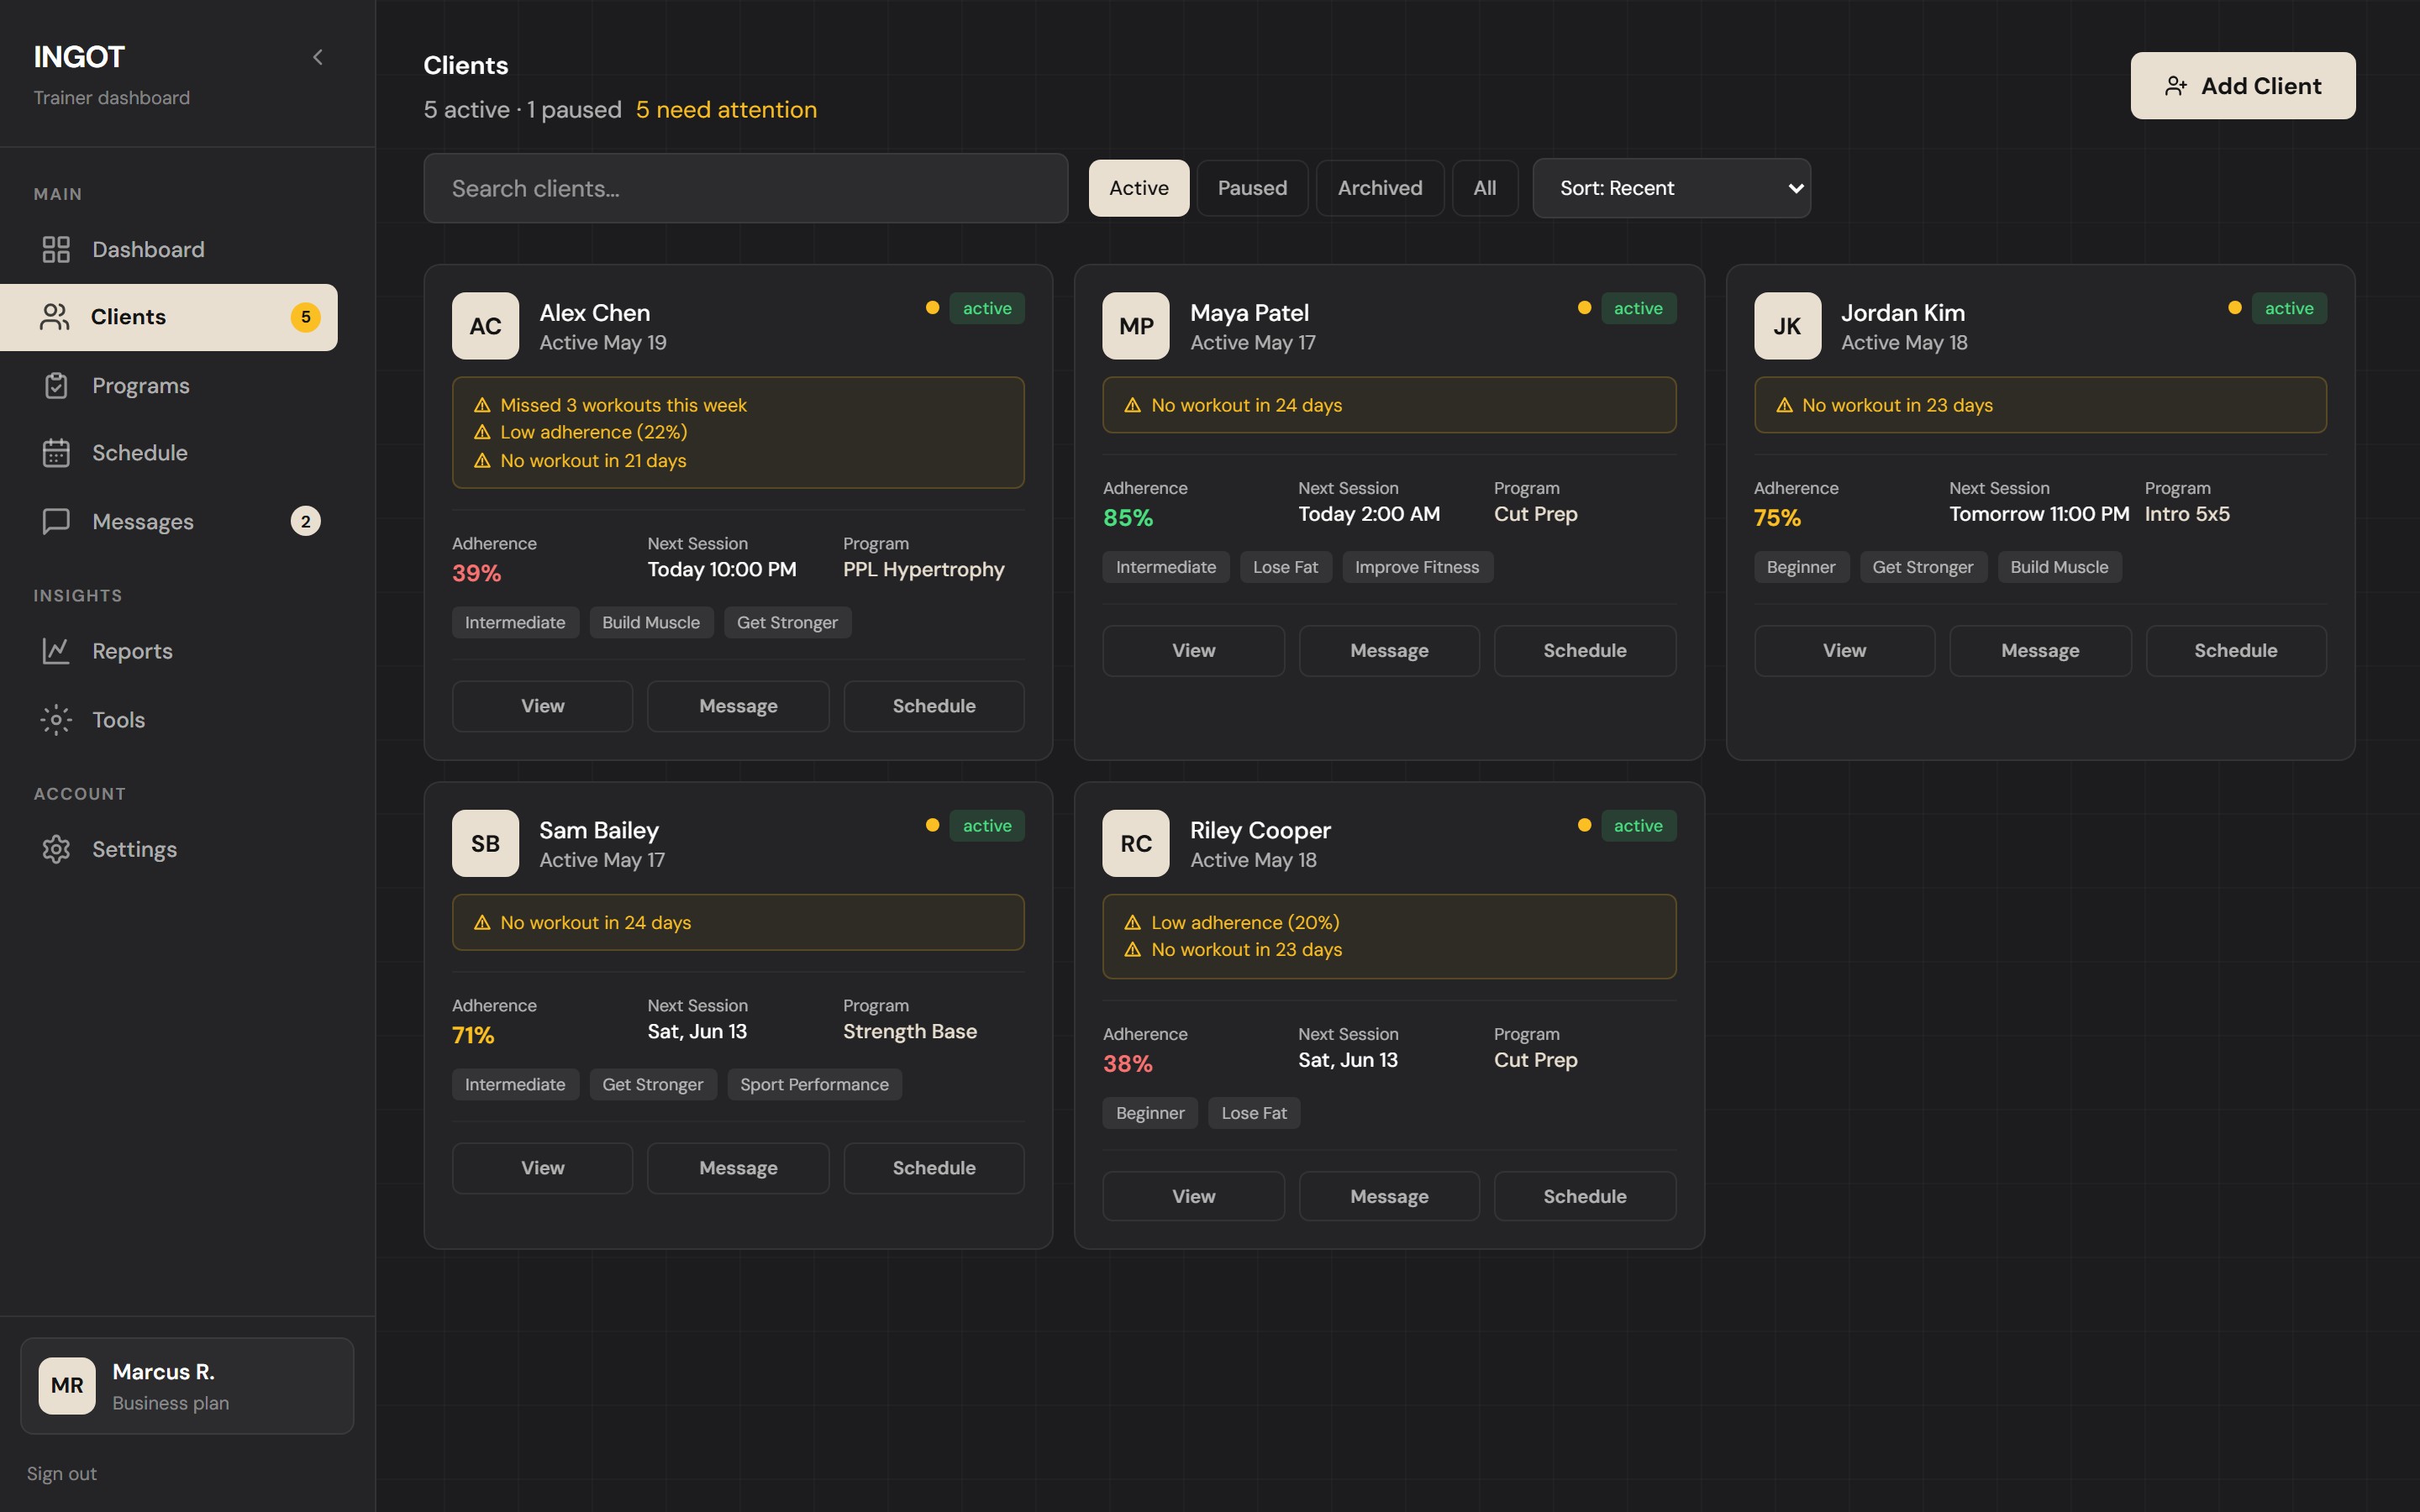Click the PPL Hypertrophy program text

[923, 569]
